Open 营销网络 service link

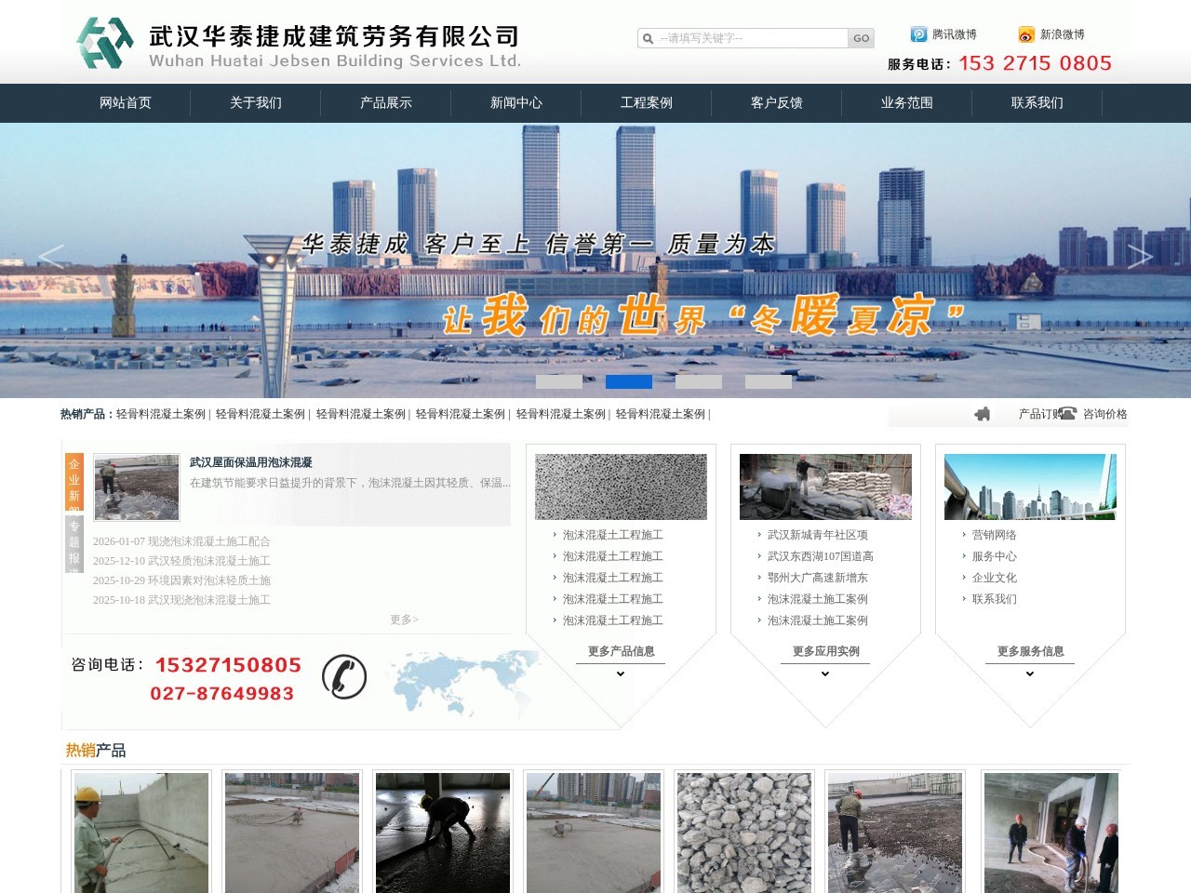(995, 535)
